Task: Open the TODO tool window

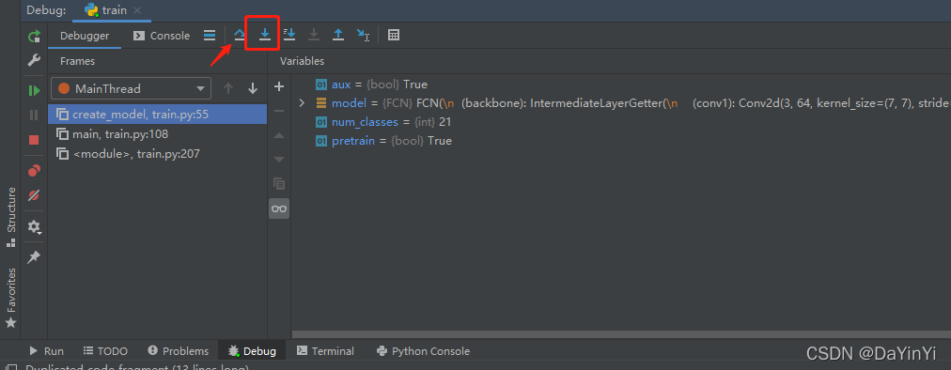Action: (105, 351)
